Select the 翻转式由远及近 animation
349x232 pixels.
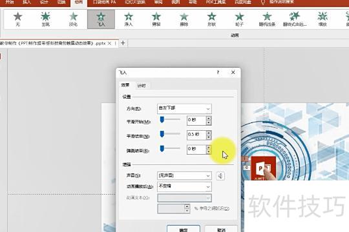point(295,19)
